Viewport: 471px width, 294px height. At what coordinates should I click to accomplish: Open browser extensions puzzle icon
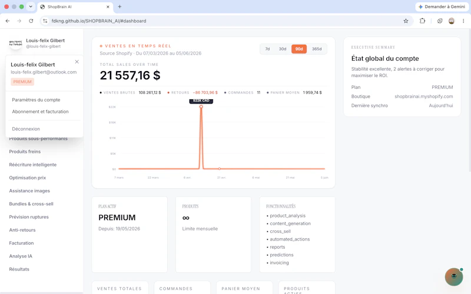pyautogui.click(x=422, y=21)
